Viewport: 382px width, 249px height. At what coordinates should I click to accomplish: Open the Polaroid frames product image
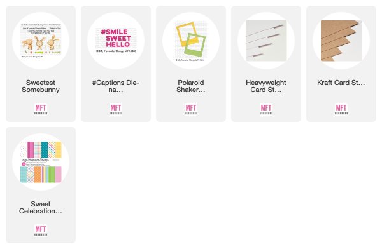coord(191,41)
